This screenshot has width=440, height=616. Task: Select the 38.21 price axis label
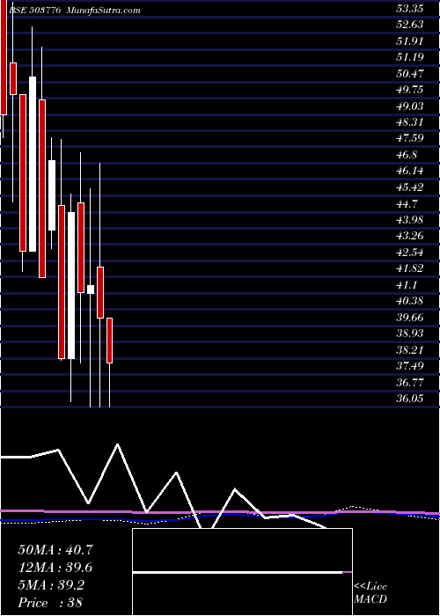(410, 349)
